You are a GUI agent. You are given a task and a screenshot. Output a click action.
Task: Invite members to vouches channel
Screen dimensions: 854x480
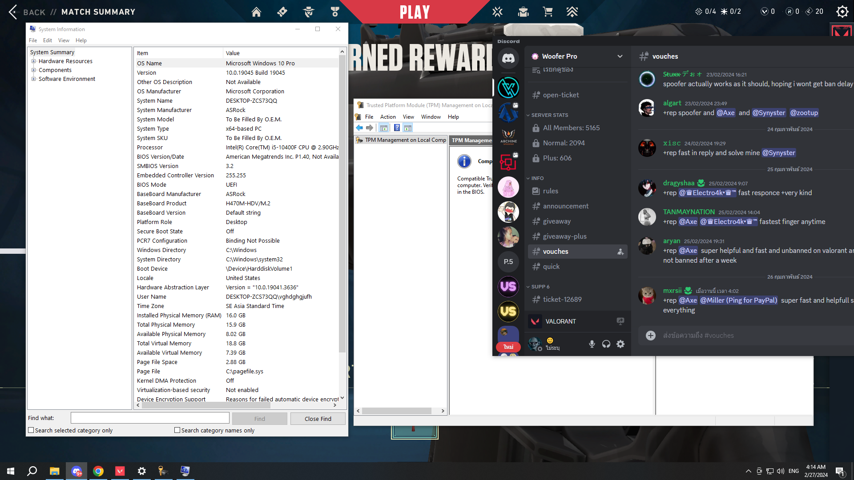[x=620, y=252]
